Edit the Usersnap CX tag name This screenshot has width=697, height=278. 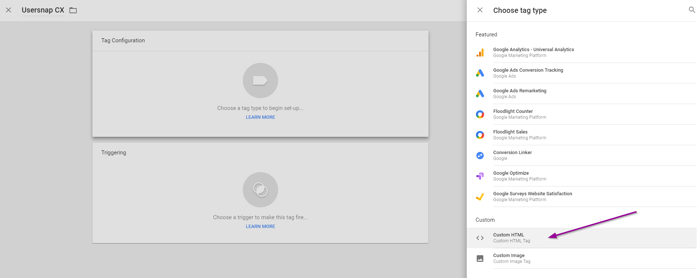[43, 10]
